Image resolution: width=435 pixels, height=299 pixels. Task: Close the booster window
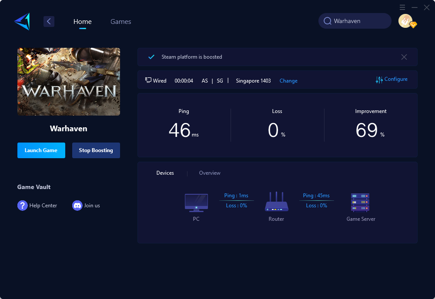point(427,7)
